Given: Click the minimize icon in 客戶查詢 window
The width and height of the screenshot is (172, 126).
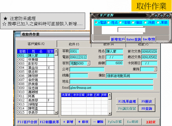Looking at the screenshot, I should 156,15.
